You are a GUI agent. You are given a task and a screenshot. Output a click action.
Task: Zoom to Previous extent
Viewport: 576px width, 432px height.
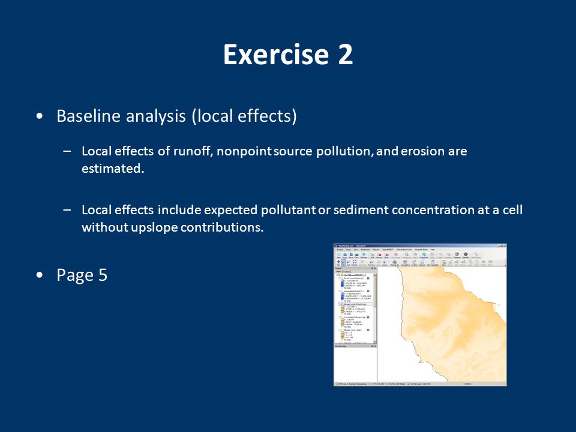click(x=371, y=263)
